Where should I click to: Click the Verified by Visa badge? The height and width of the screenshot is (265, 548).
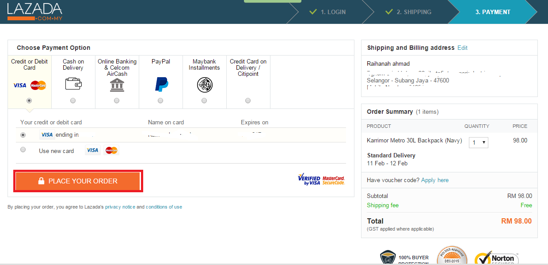coord(309,179)
